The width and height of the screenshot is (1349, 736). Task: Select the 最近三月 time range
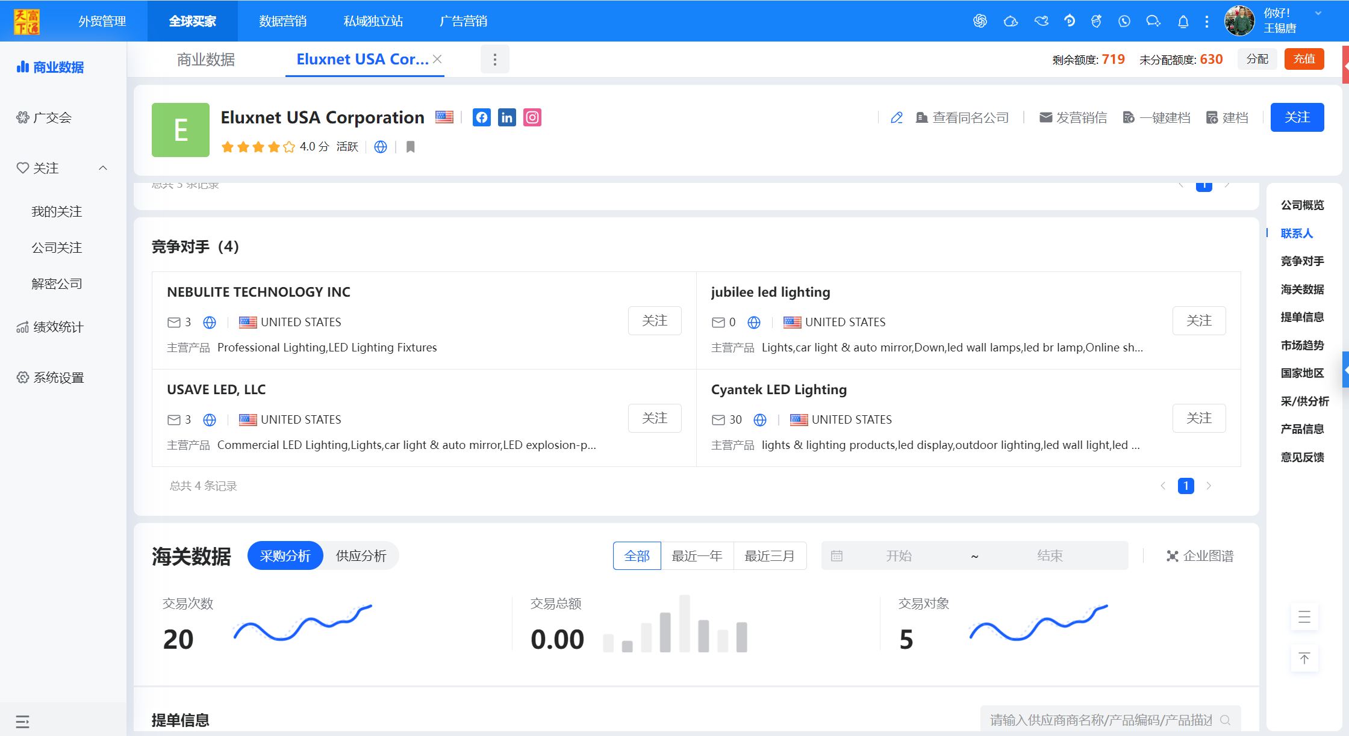pyautogui.click(x=770, y=556)
